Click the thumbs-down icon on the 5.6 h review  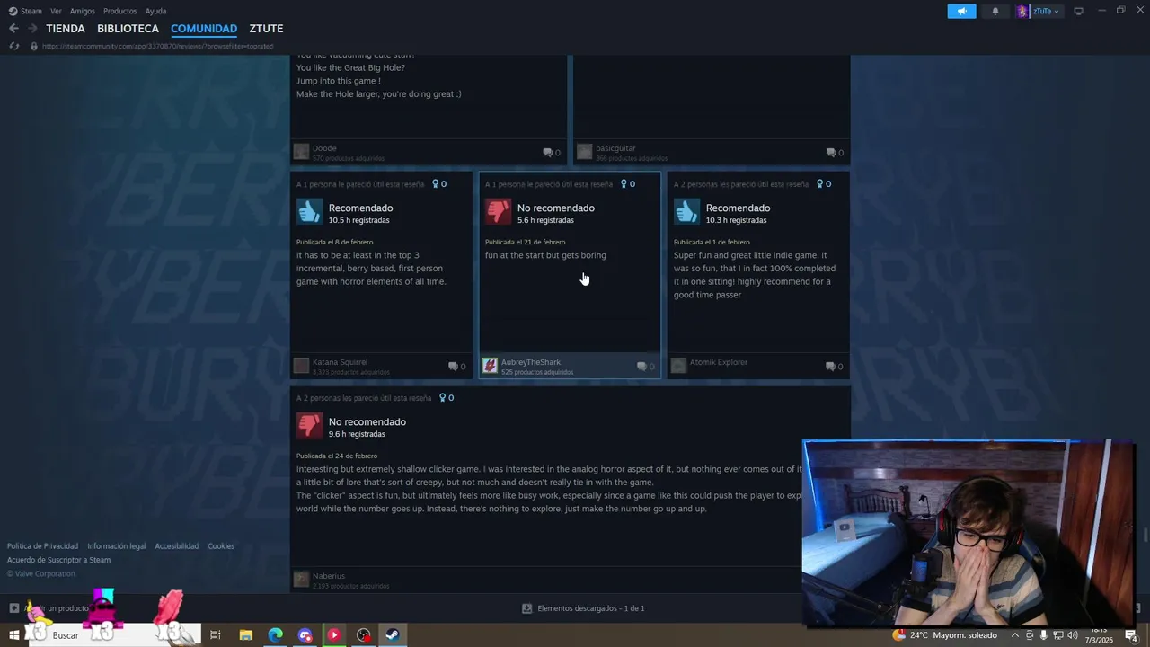[x=498, y=211]
